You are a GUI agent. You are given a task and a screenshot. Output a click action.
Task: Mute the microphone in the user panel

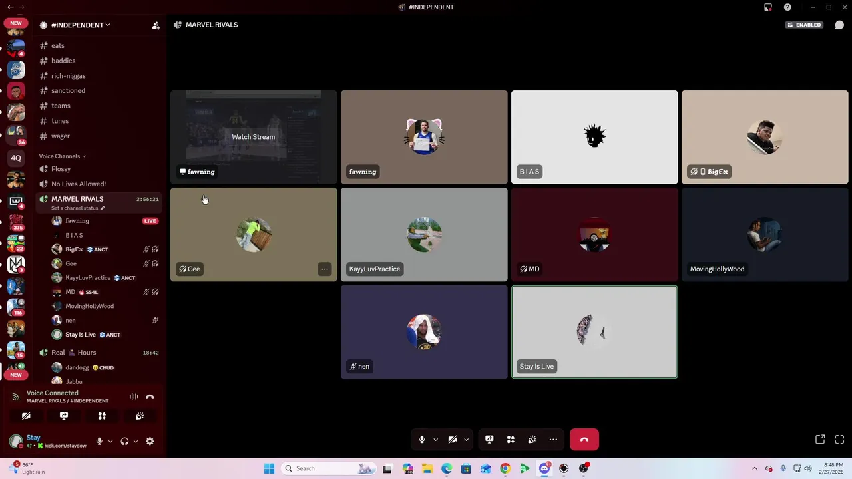coord(99,442)
